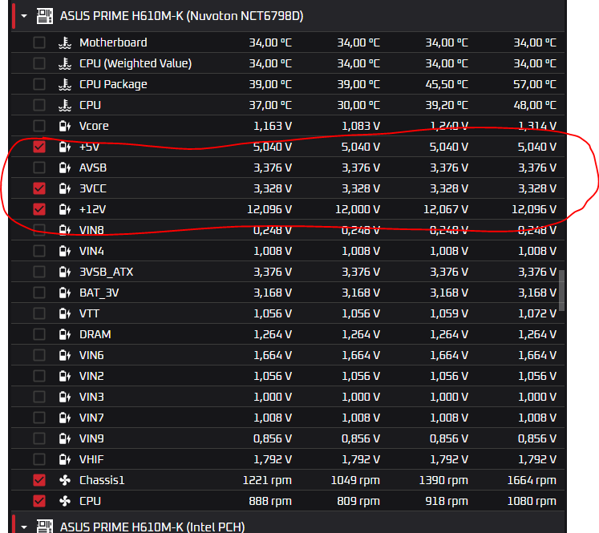Tick the CPU Package checkbox
599x533 pixels.
coord(39,84)
